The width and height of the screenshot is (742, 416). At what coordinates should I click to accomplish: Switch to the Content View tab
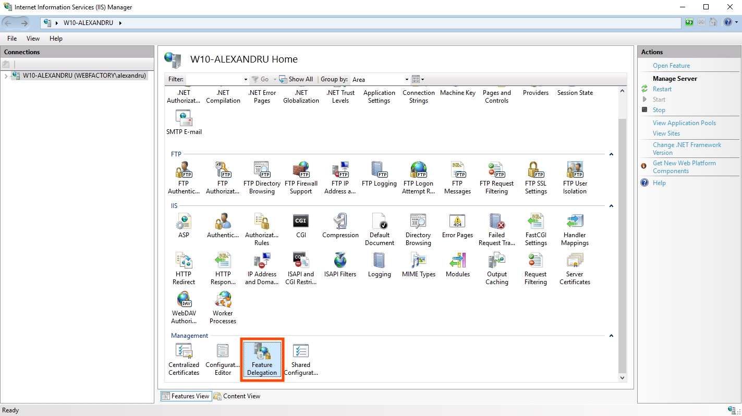(237, 396)
